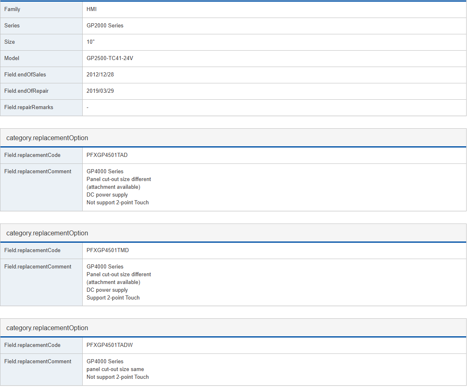Image resolution: width=467 pixels, height=389 pixels.
Task: Click 'Not support 2-point Touch' under PFXGP4501TADW
Action: (117, 377)
